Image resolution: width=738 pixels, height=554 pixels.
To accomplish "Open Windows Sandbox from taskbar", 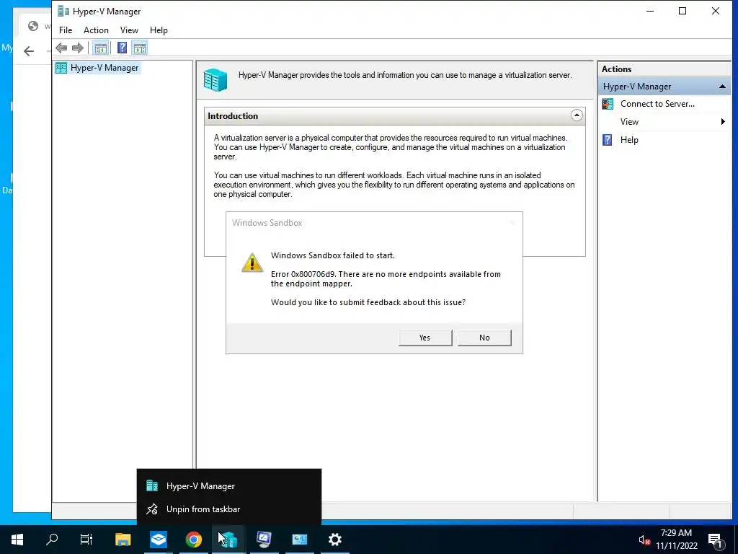I will 158,540.
